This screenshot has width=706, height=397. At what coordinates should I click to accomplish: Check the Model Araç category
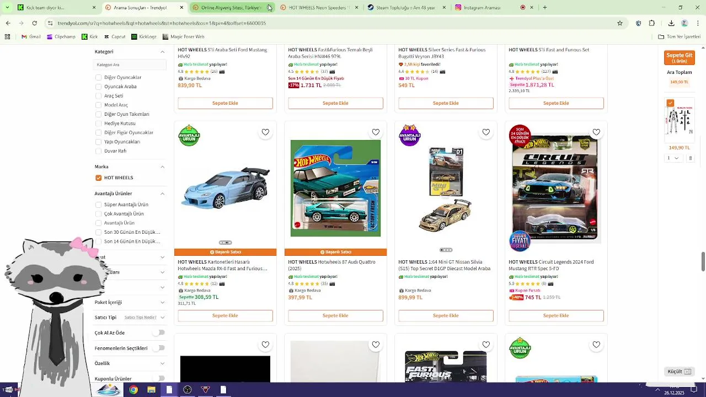[99, 105]
